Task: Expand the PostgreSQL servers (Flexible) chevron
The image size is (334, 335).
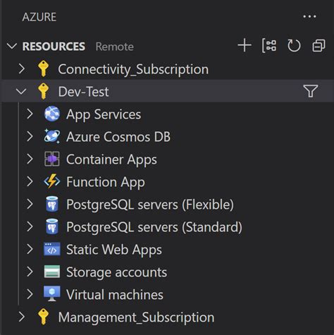Action: (30, 204)
